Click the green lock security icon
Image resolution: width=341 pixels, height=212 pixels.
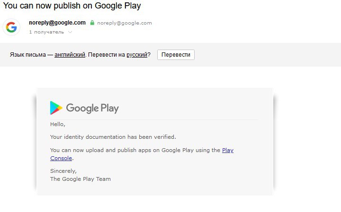[92, 23]
